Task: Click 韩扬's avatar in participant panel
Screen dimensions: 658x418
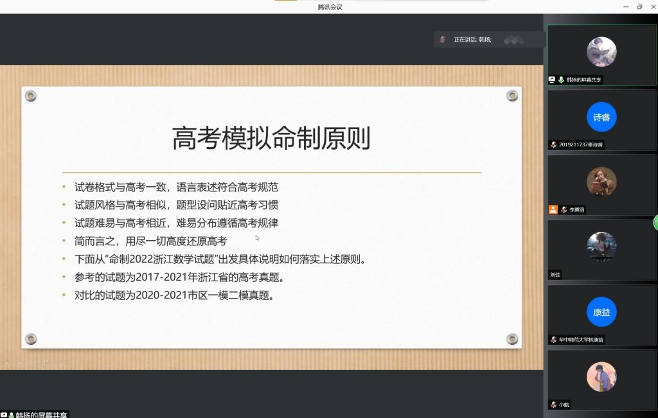Action: pos(601,52)
